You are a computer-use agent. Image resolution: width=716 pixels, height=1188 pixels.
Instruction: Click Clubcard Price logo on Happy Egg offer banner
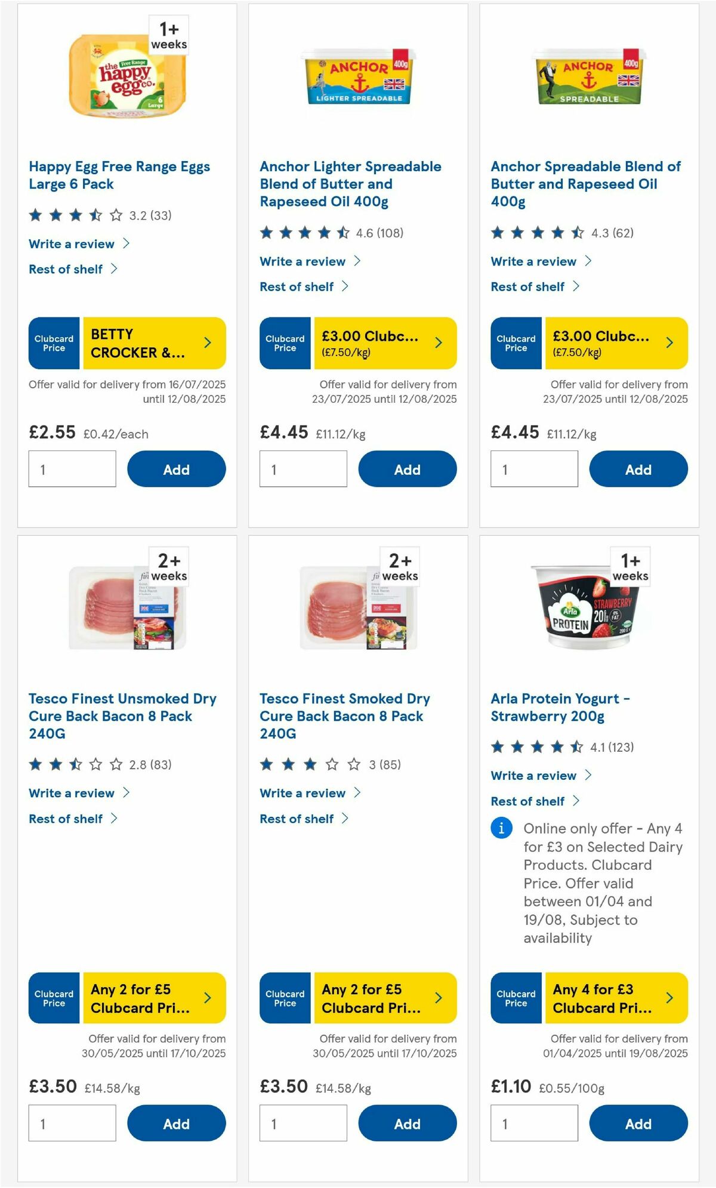[53, 342]
